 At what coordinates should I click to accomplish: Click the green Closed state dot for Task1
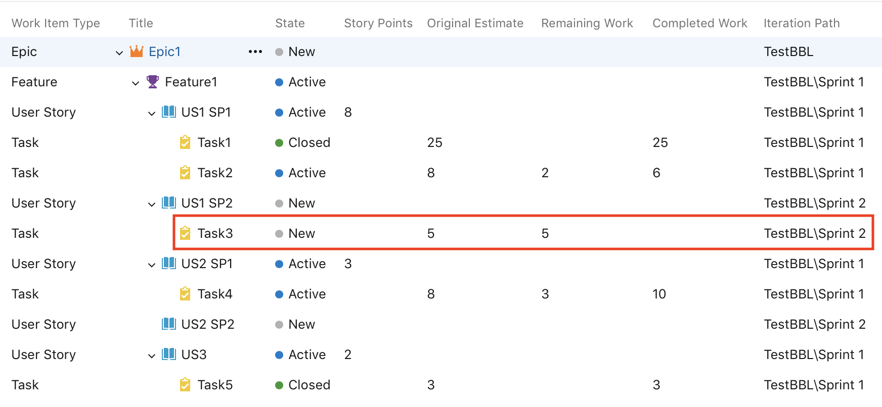(279, 142)
